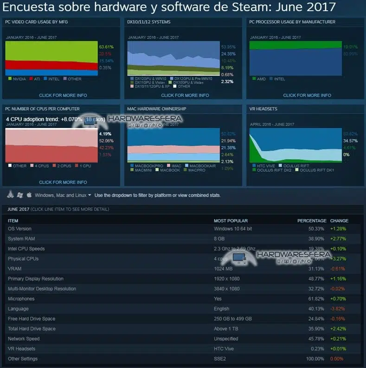
Task: Click the ITEM column header
Action: 13,221
